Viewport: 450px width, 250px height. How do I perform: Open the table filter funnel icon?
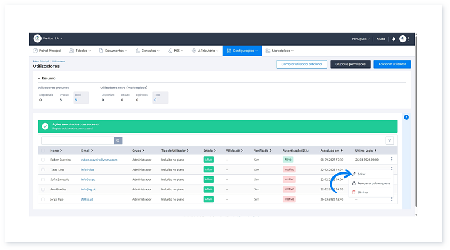click(389, 140)
